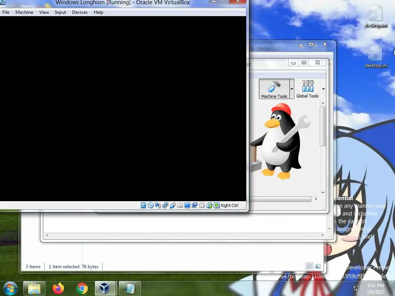
Task: Click the vertical scrollbar thumb in VirtualBox Manager
Action: point(323,126)
